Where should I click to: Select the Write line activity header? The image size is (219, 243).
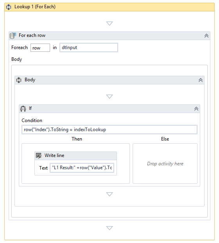pos(75,156)
